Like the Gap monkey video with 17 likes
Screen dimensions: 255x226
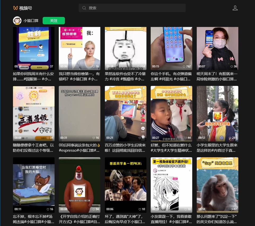[232, 209]
